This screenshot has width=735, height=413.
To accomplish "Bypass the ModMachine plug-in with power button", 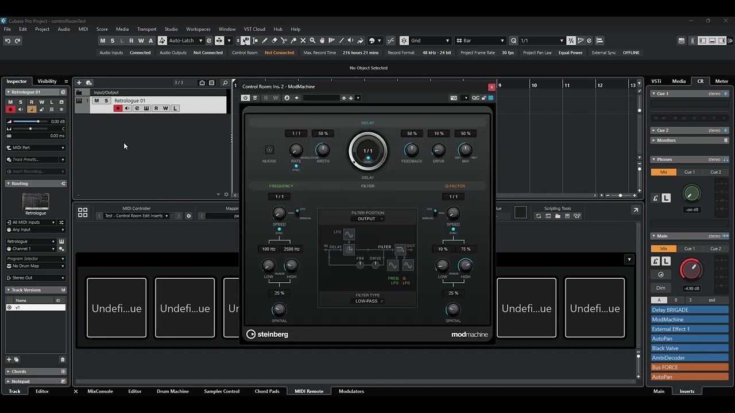I will pyautogui.click(x=246, y=98).
